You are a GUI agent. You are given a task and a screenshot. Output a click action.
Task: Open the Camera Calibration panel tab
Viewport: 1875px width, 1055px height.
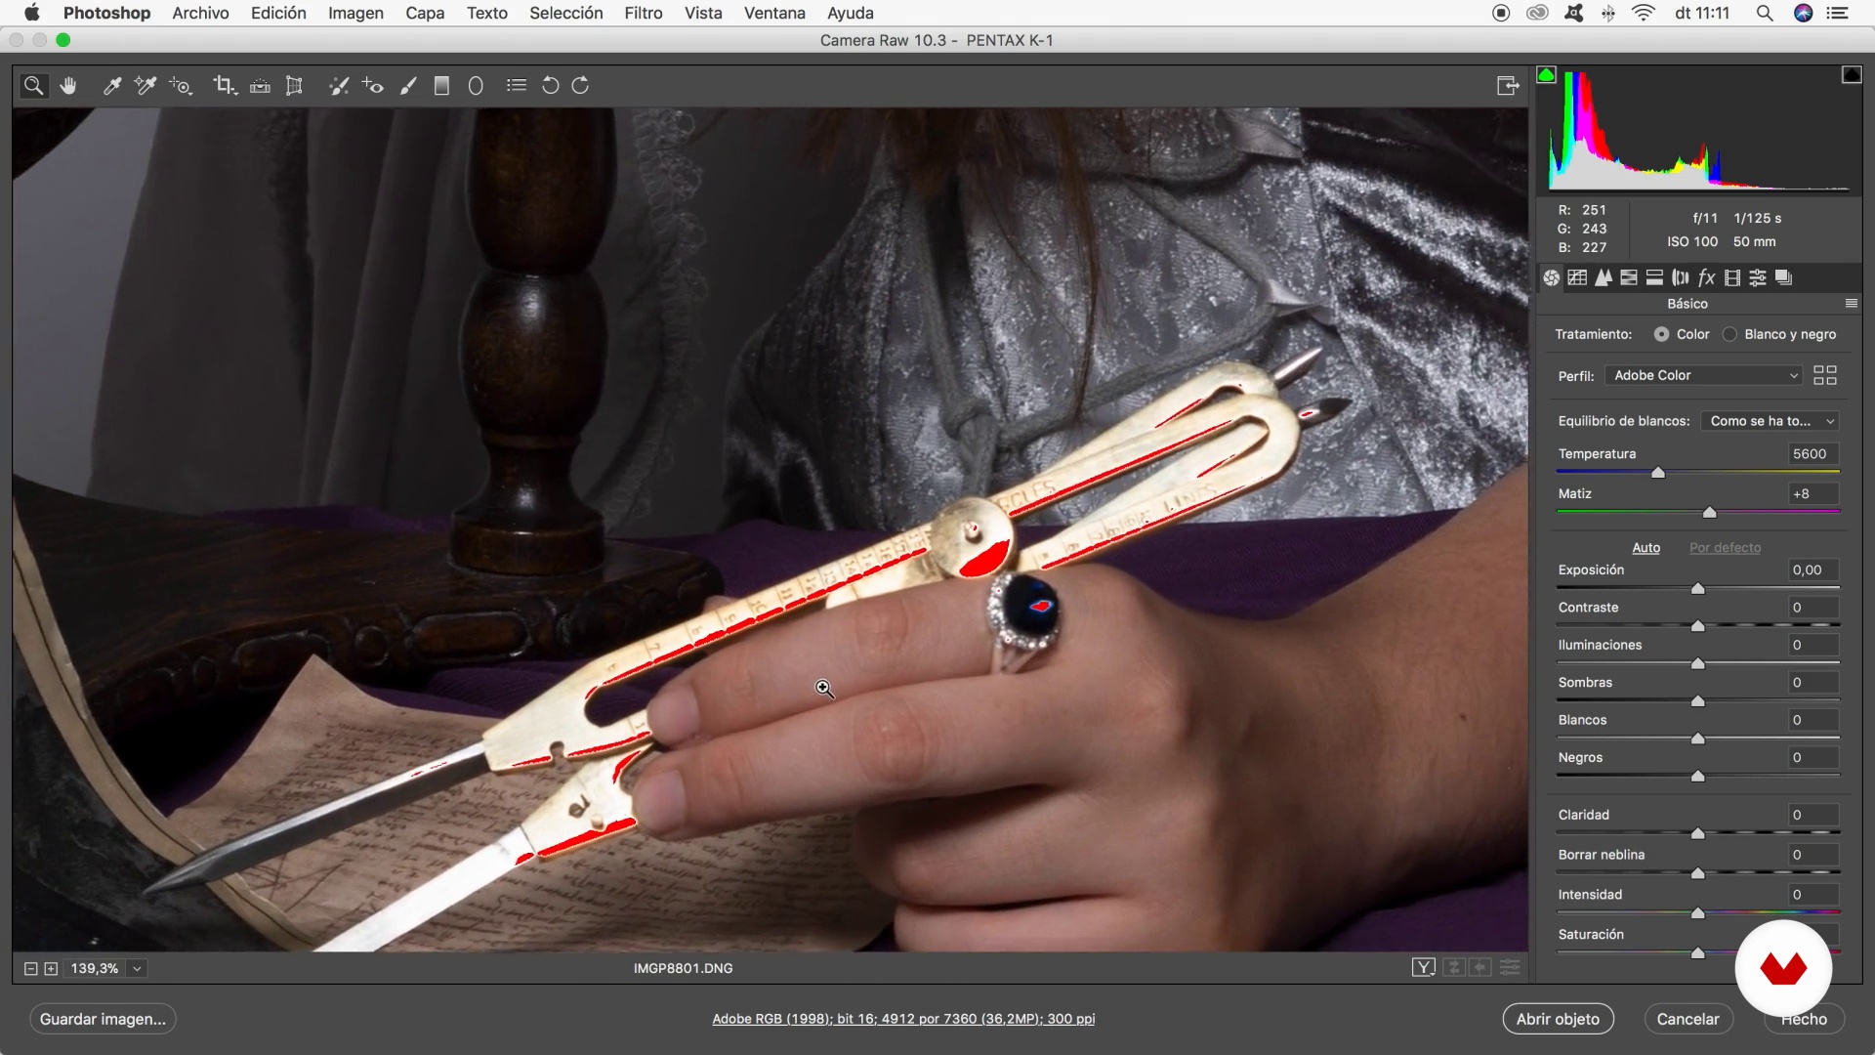tap(1732, 278)
